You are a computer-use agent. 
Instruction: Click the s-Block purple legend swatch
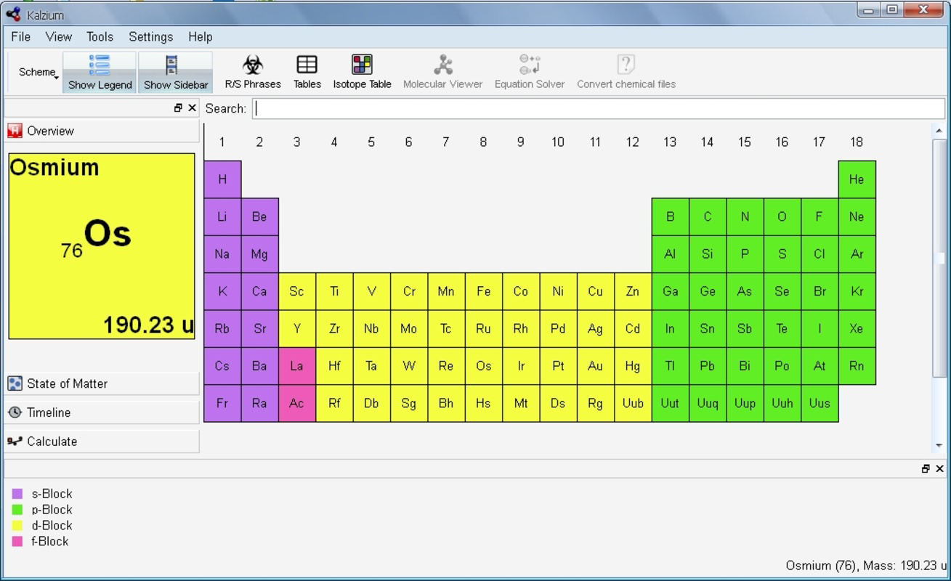(x=17, y=494)
